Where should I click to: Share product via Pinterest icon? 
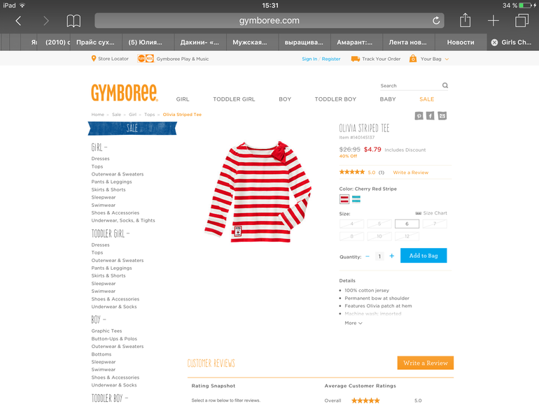(x=419, y=116)
